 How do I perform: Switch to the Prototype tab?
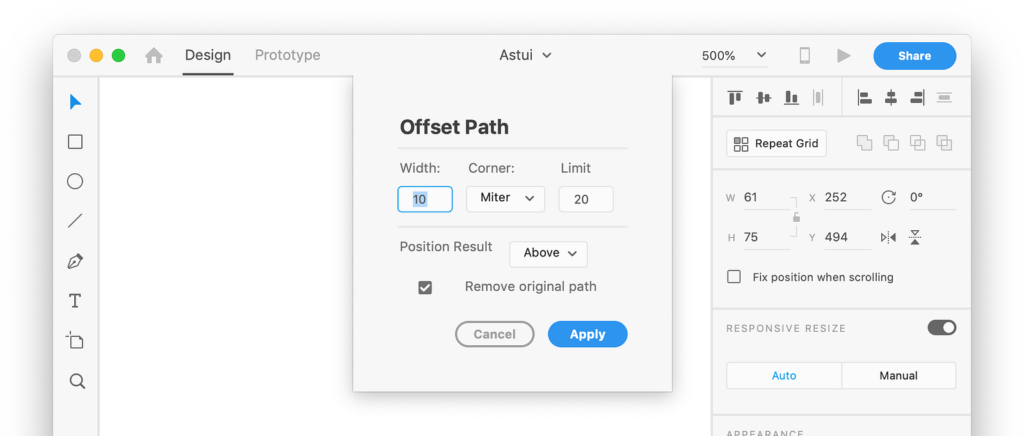tap(287, 56)
